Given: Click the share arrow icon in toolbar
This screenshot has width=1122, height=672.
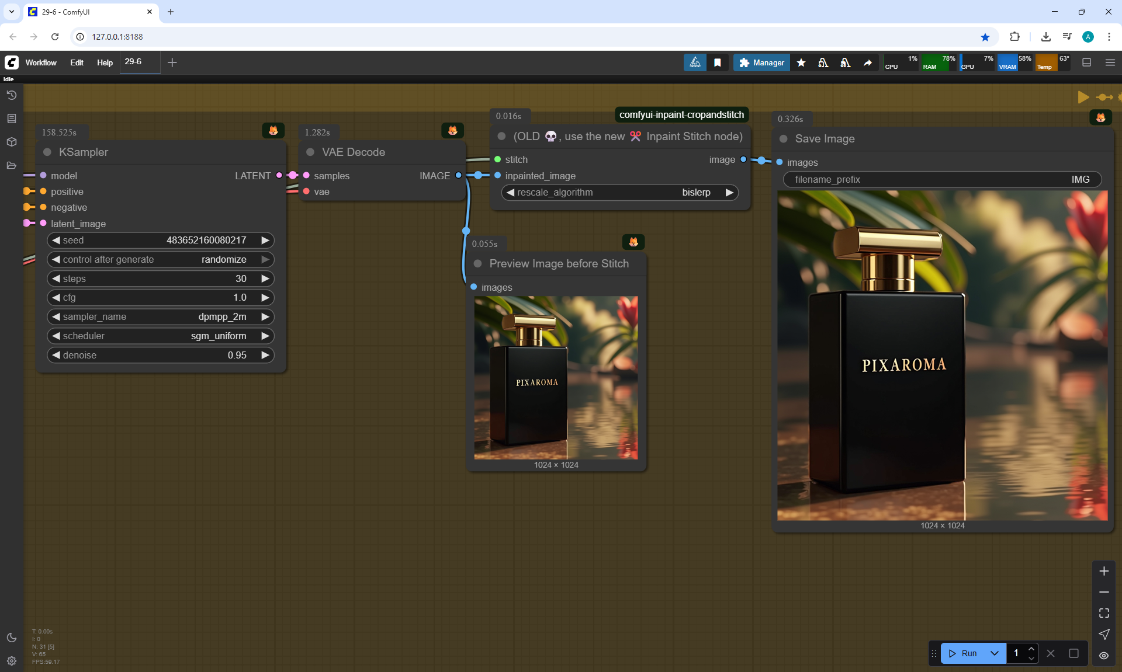Looking at the screenshot, I should point(868,62).
